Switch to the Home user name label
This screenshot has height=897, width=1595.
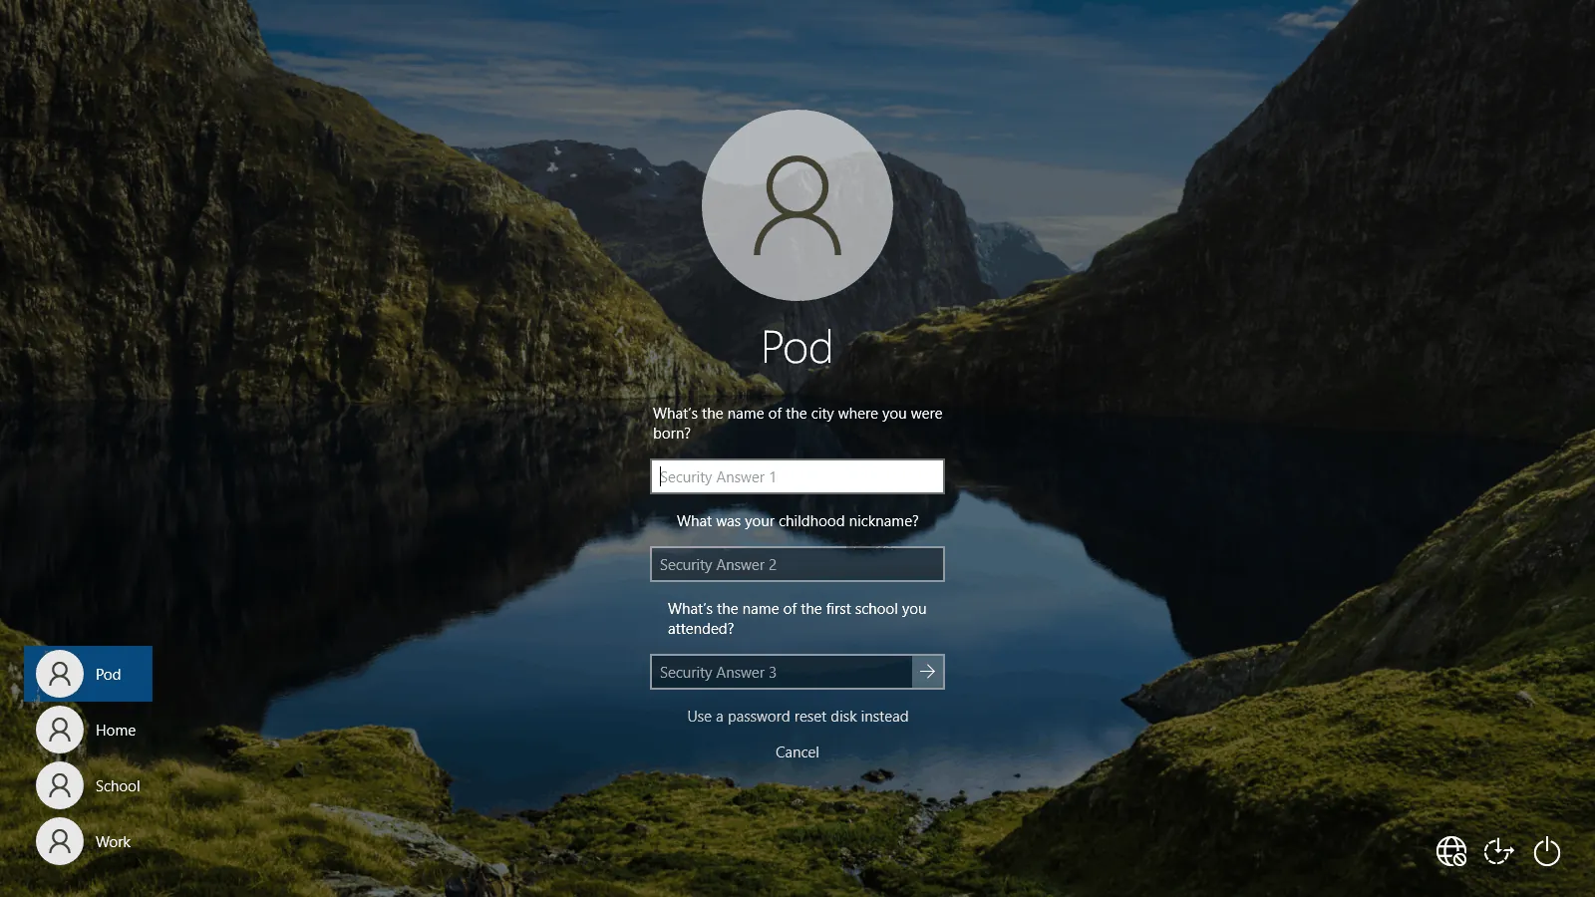pos(116,730)
